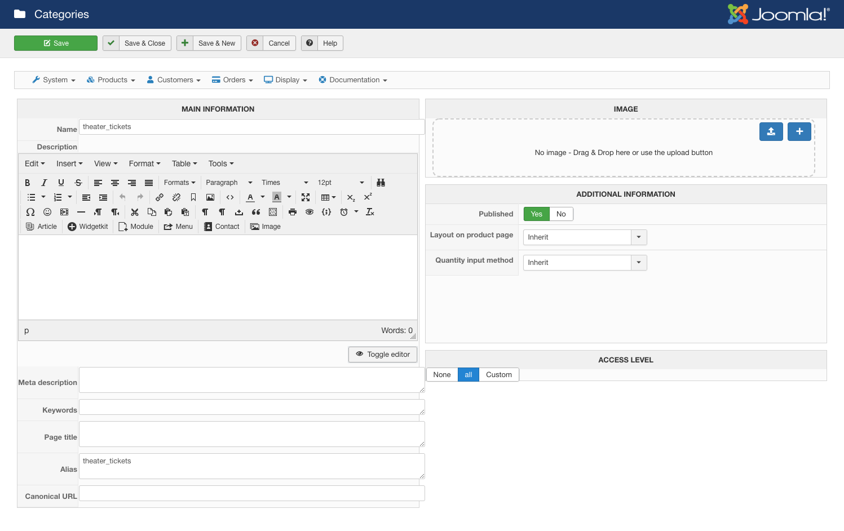Screen dimensions: 844x531
Task: Click the insert link icon
Action: click(160, 197)
